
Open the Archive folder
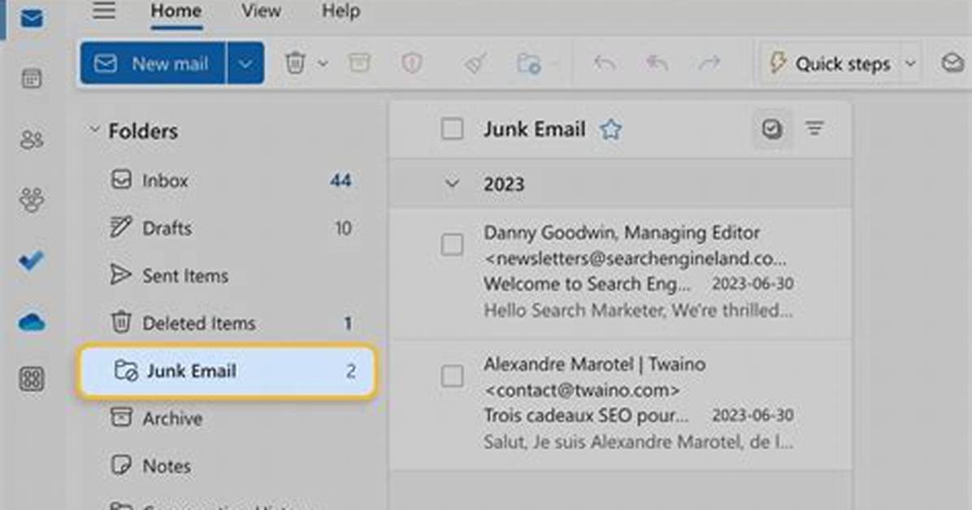[227, 418]
